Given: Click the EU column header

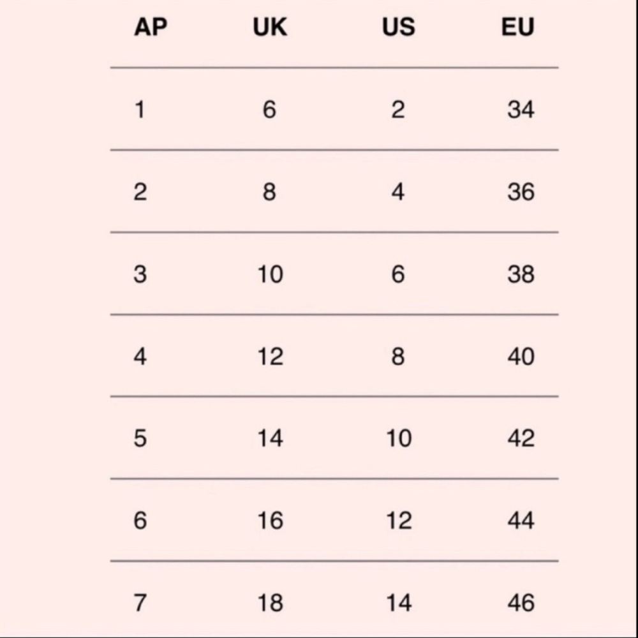Looking at the screenshot, I should point(518,27).
